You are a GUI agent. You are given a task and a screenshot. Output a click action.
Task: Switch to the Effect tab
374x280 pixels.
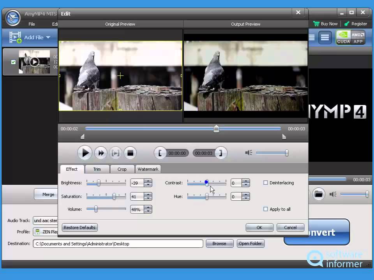(72, 169)
